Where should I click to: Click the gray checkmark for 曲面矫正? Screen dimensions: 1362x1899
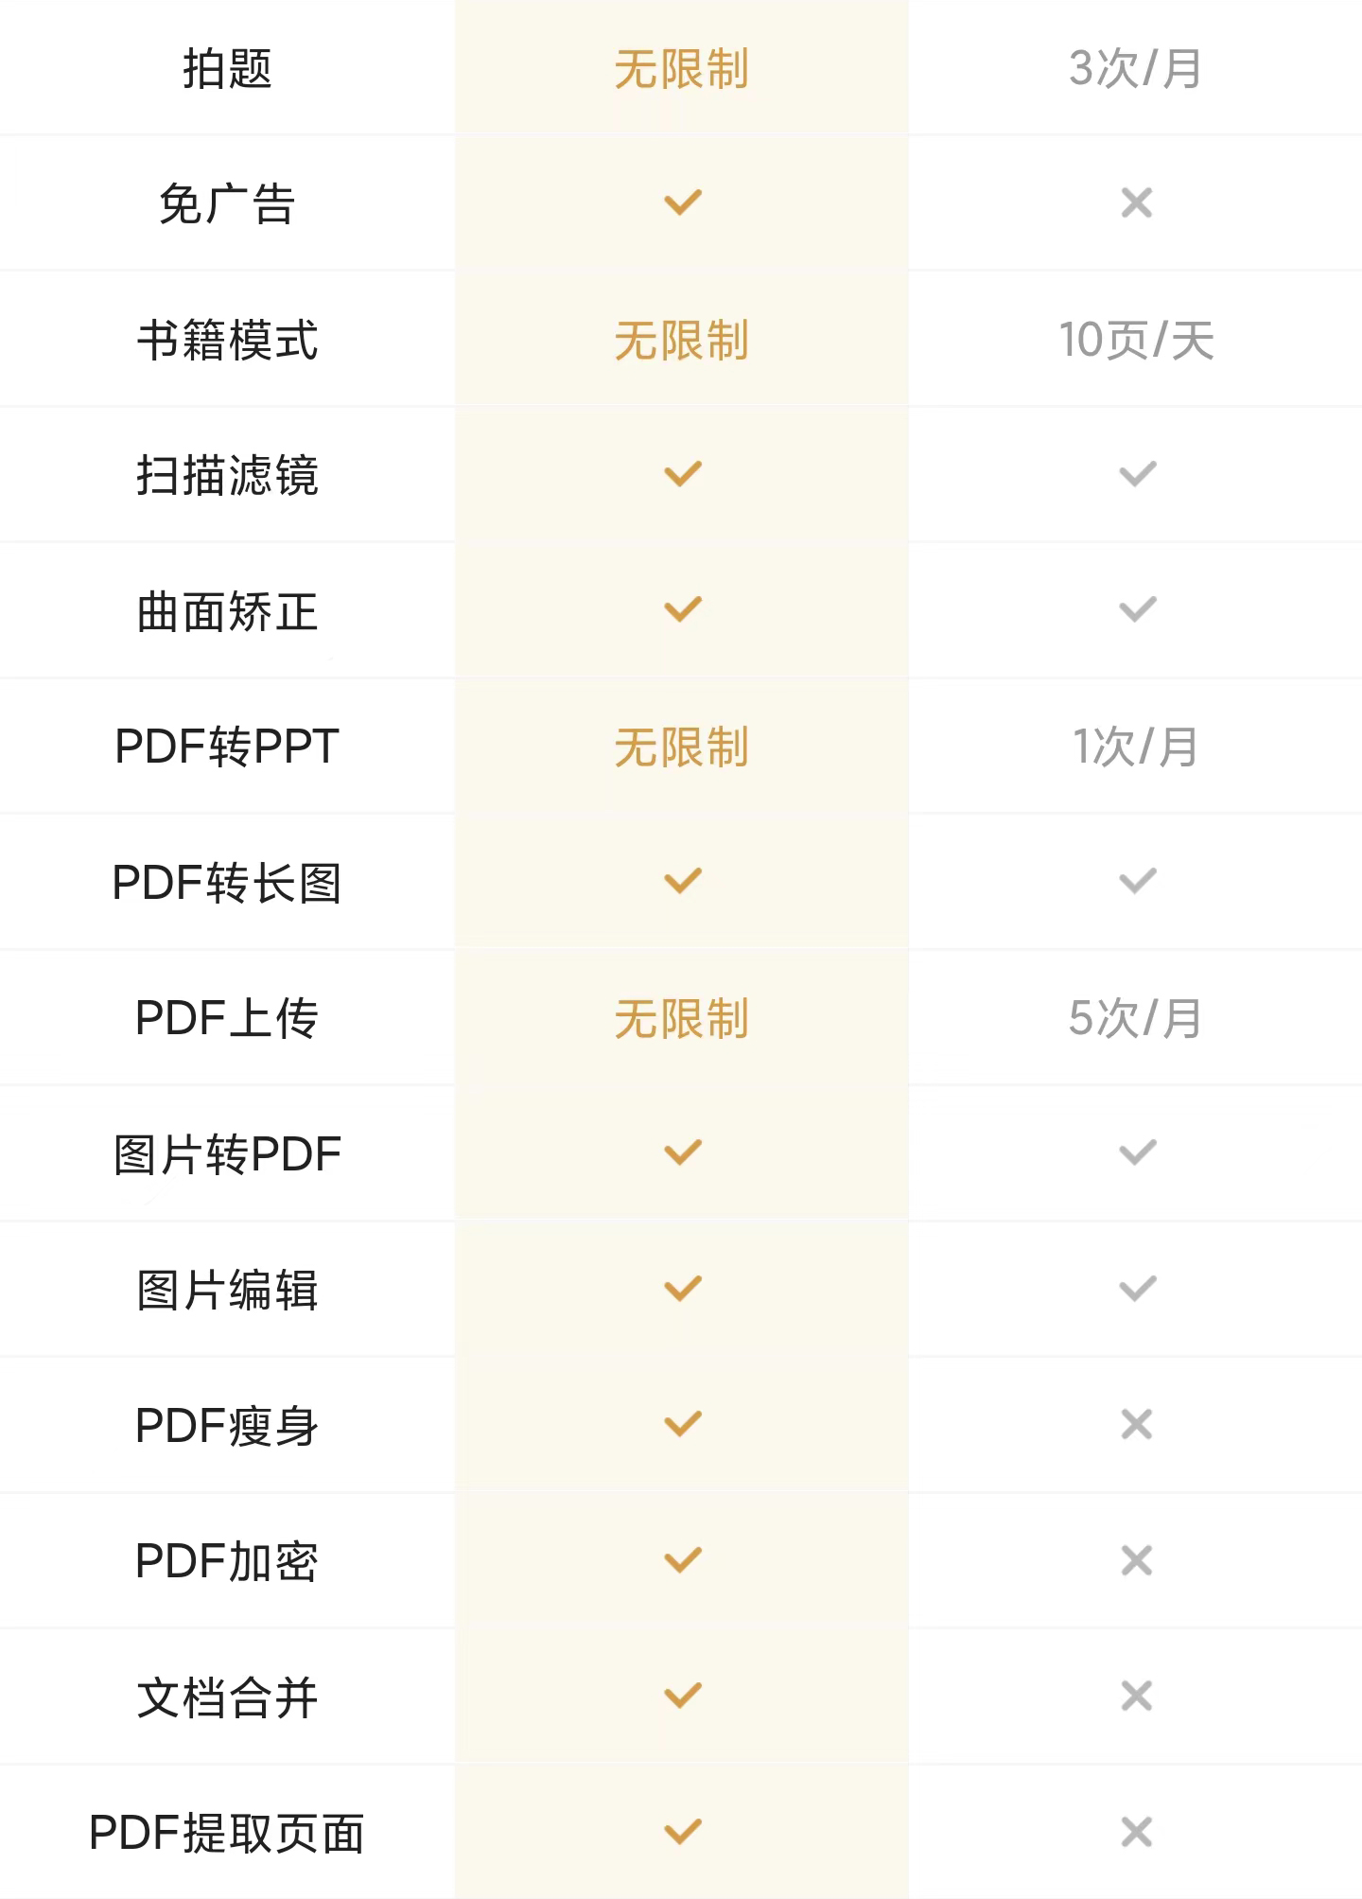[1137, 609]
